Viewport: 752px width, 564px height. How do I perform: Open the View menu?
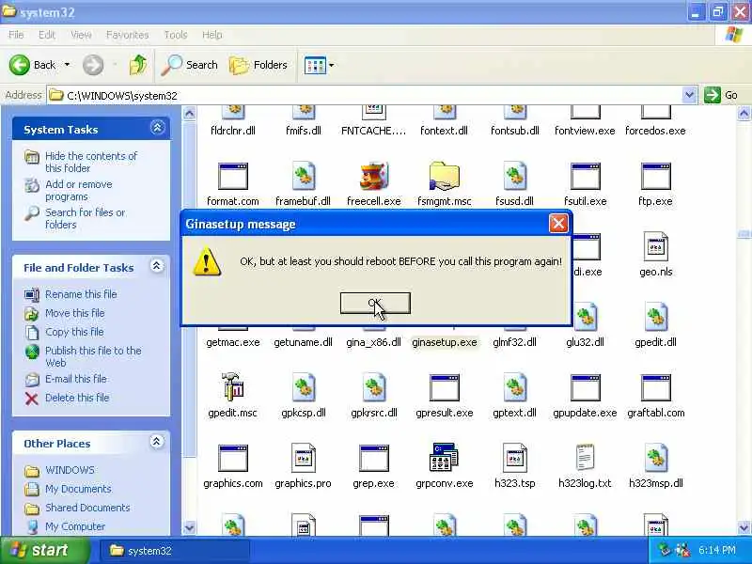(x=81, y=35)
